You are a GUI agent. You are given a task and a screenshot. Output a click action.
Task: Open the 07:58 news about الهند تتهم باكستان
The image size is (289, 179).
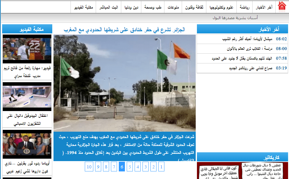[x=242, y=58]
